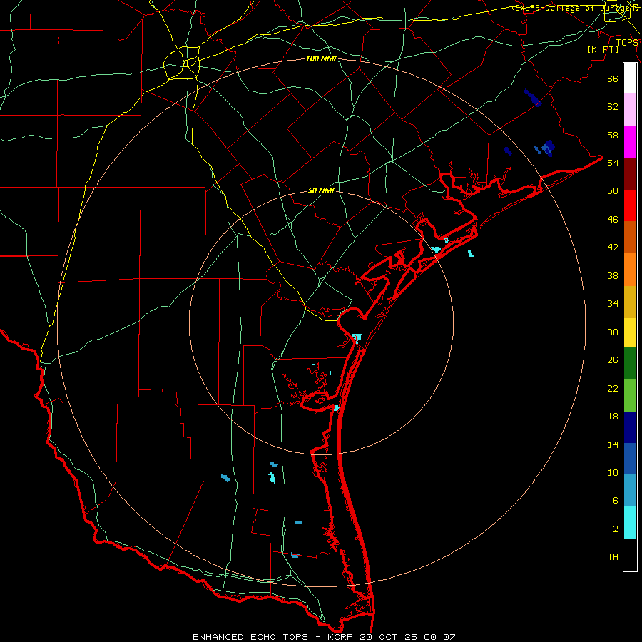This screenshot has width=642, height=642.
Task: Select the cyan band at the legend bottom
Action: click(630, 523)
